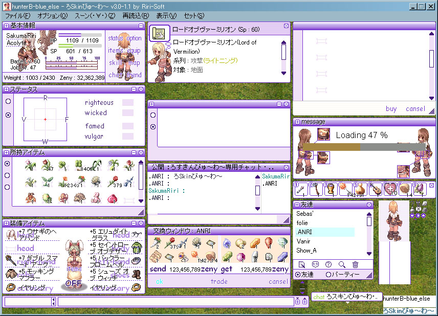Click the trash can icon in friends panel
The height and width of the screenshot is (316, 438).
click(x=355, y=264)
